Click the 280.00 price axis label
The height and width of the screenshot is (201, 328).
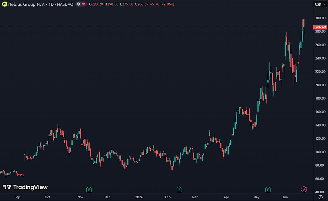[x=320, y=31]
